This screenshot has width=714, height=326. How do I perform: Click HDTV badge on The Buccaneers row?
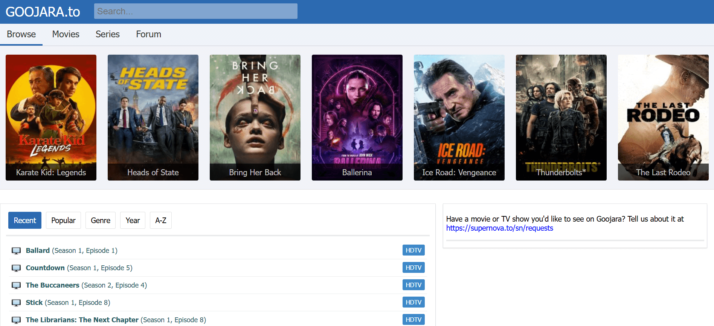tap(413, 285)
